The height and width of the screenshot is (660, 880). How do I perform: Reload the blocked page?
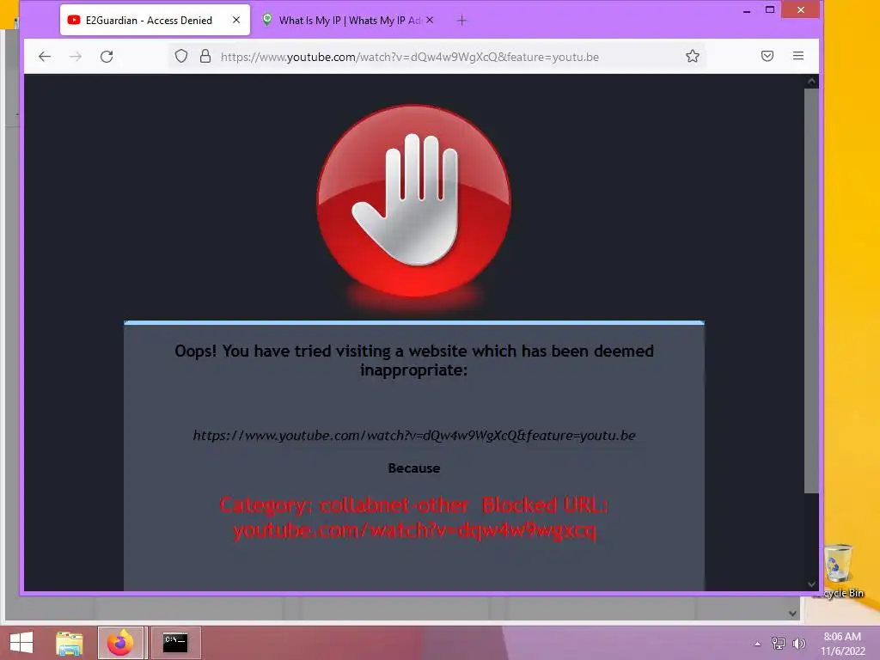click(107, 56)
